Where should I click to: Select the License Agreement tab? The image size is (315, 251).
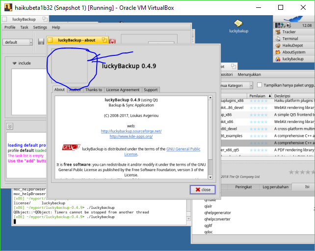[123, 90]
